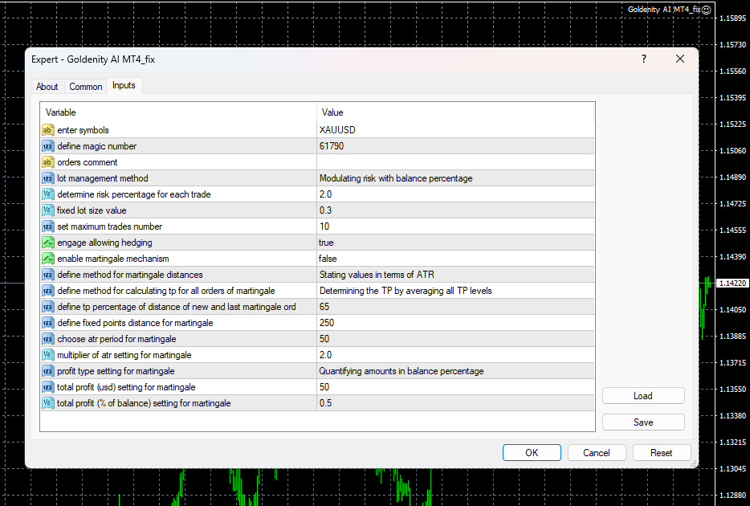Click the string icon beside 'orders comment'
The height and width of the screenshot is (506, 750).
pyautogui.click(x=48, y=162)
